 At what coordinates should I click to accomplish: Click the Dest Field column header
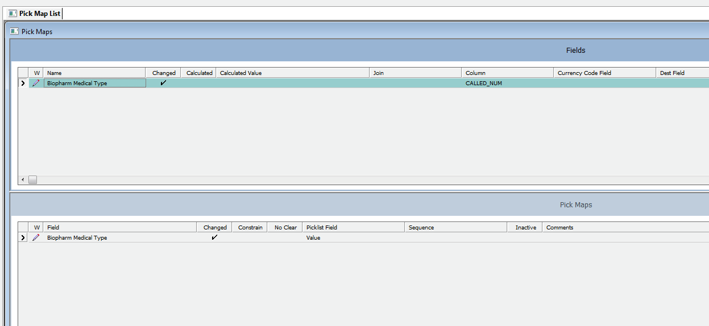pos(682,73)
